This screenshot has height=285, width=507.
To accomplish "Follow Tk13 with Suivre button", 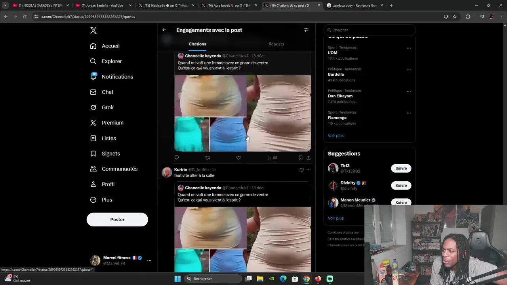I will pos(401,168).
